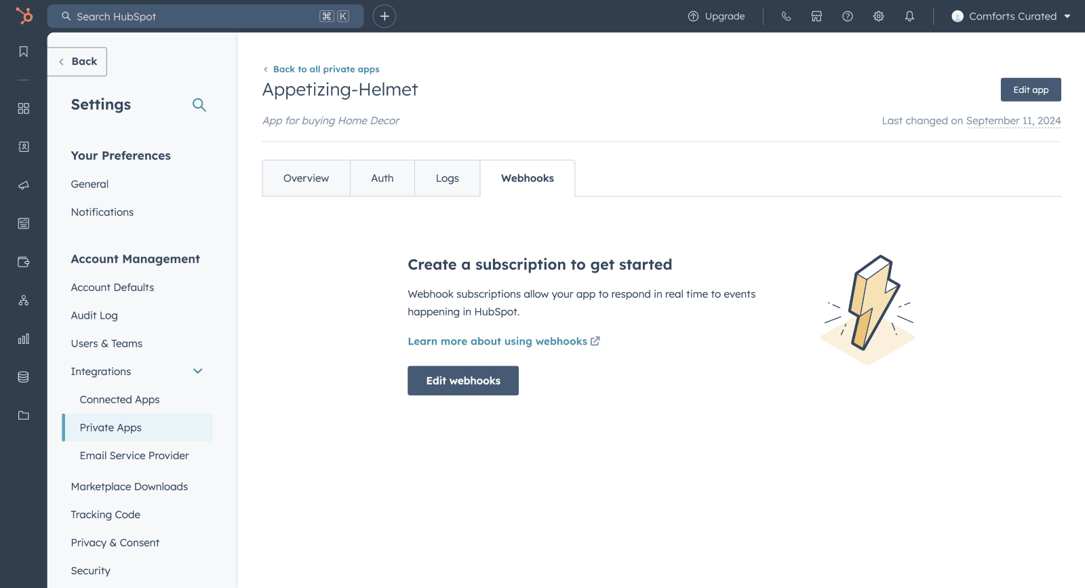The image size is (1085, 588).
Task: Open Security settings
Action: (x=90, y=571)
